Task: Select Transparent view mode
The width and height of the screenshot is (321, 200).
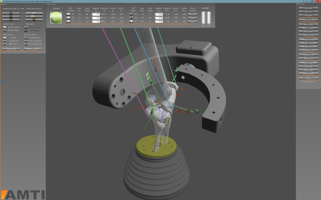Action: 5,41
